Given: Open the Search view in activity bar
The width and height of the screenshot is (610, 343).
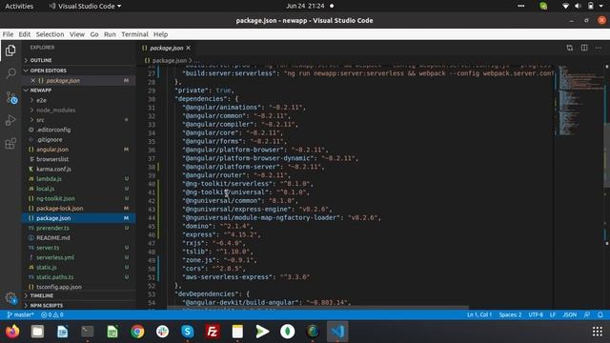Looking at the screenshot, I should 10,73.
